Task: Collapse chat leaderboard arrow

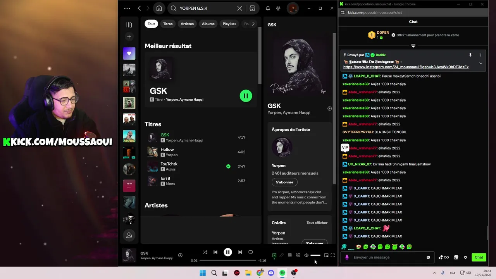Action: [413, 46]
